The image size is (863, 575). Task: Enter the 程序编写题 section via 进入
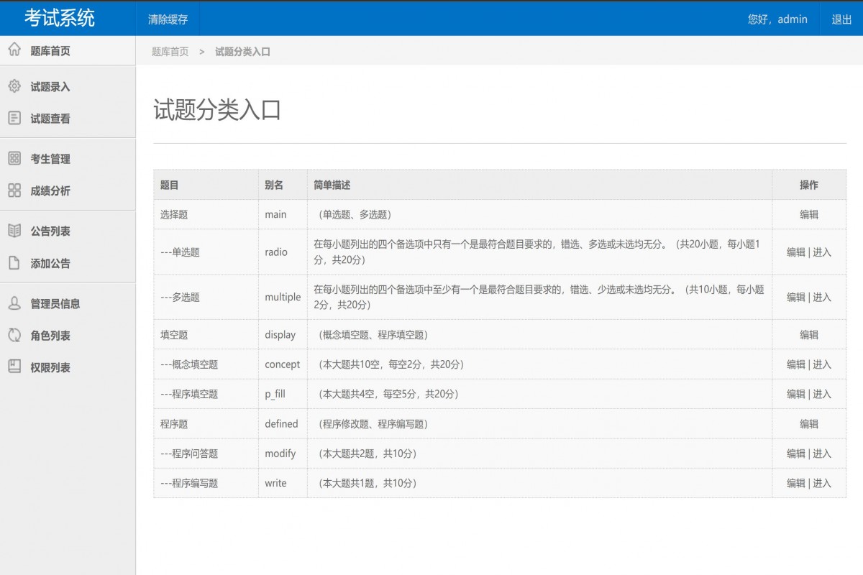click(822, 483)
